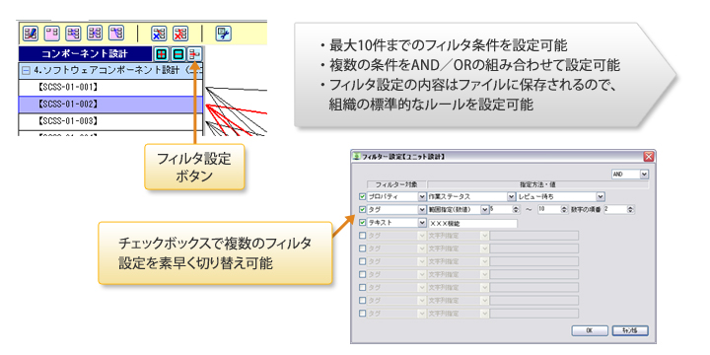Select the 【SCSS-01-001】 row
The width and height of the screenshot is (710, 355).
click(x=110, y=88)
